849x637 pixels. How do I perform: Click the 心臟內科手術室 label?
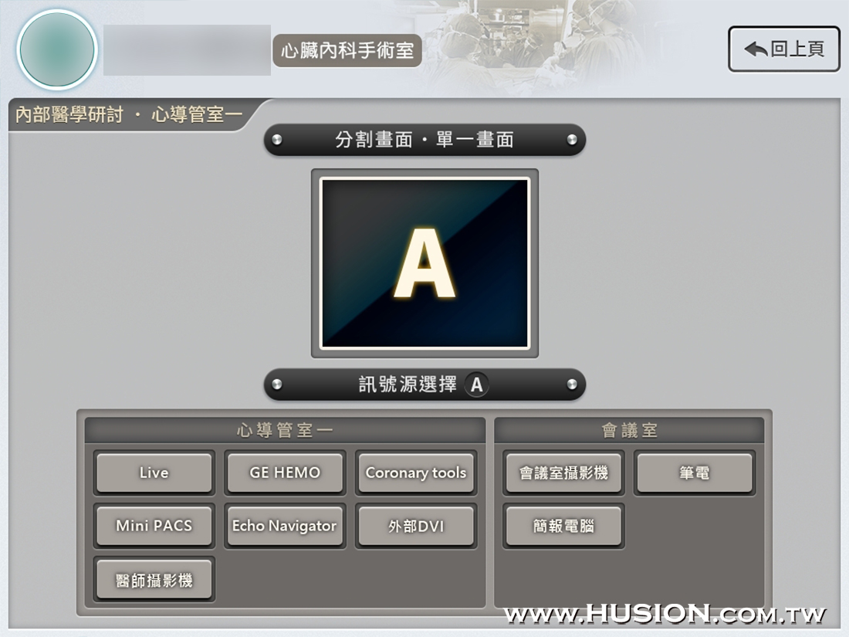point(347,51)
